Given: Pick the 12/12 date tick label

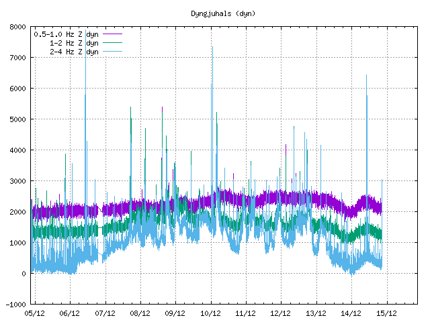Looking at the screenshot, I should click(x=281, y=313).
